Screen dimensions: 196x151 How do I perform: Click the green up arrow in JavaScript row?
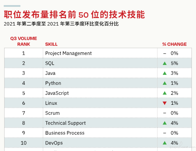165,93
